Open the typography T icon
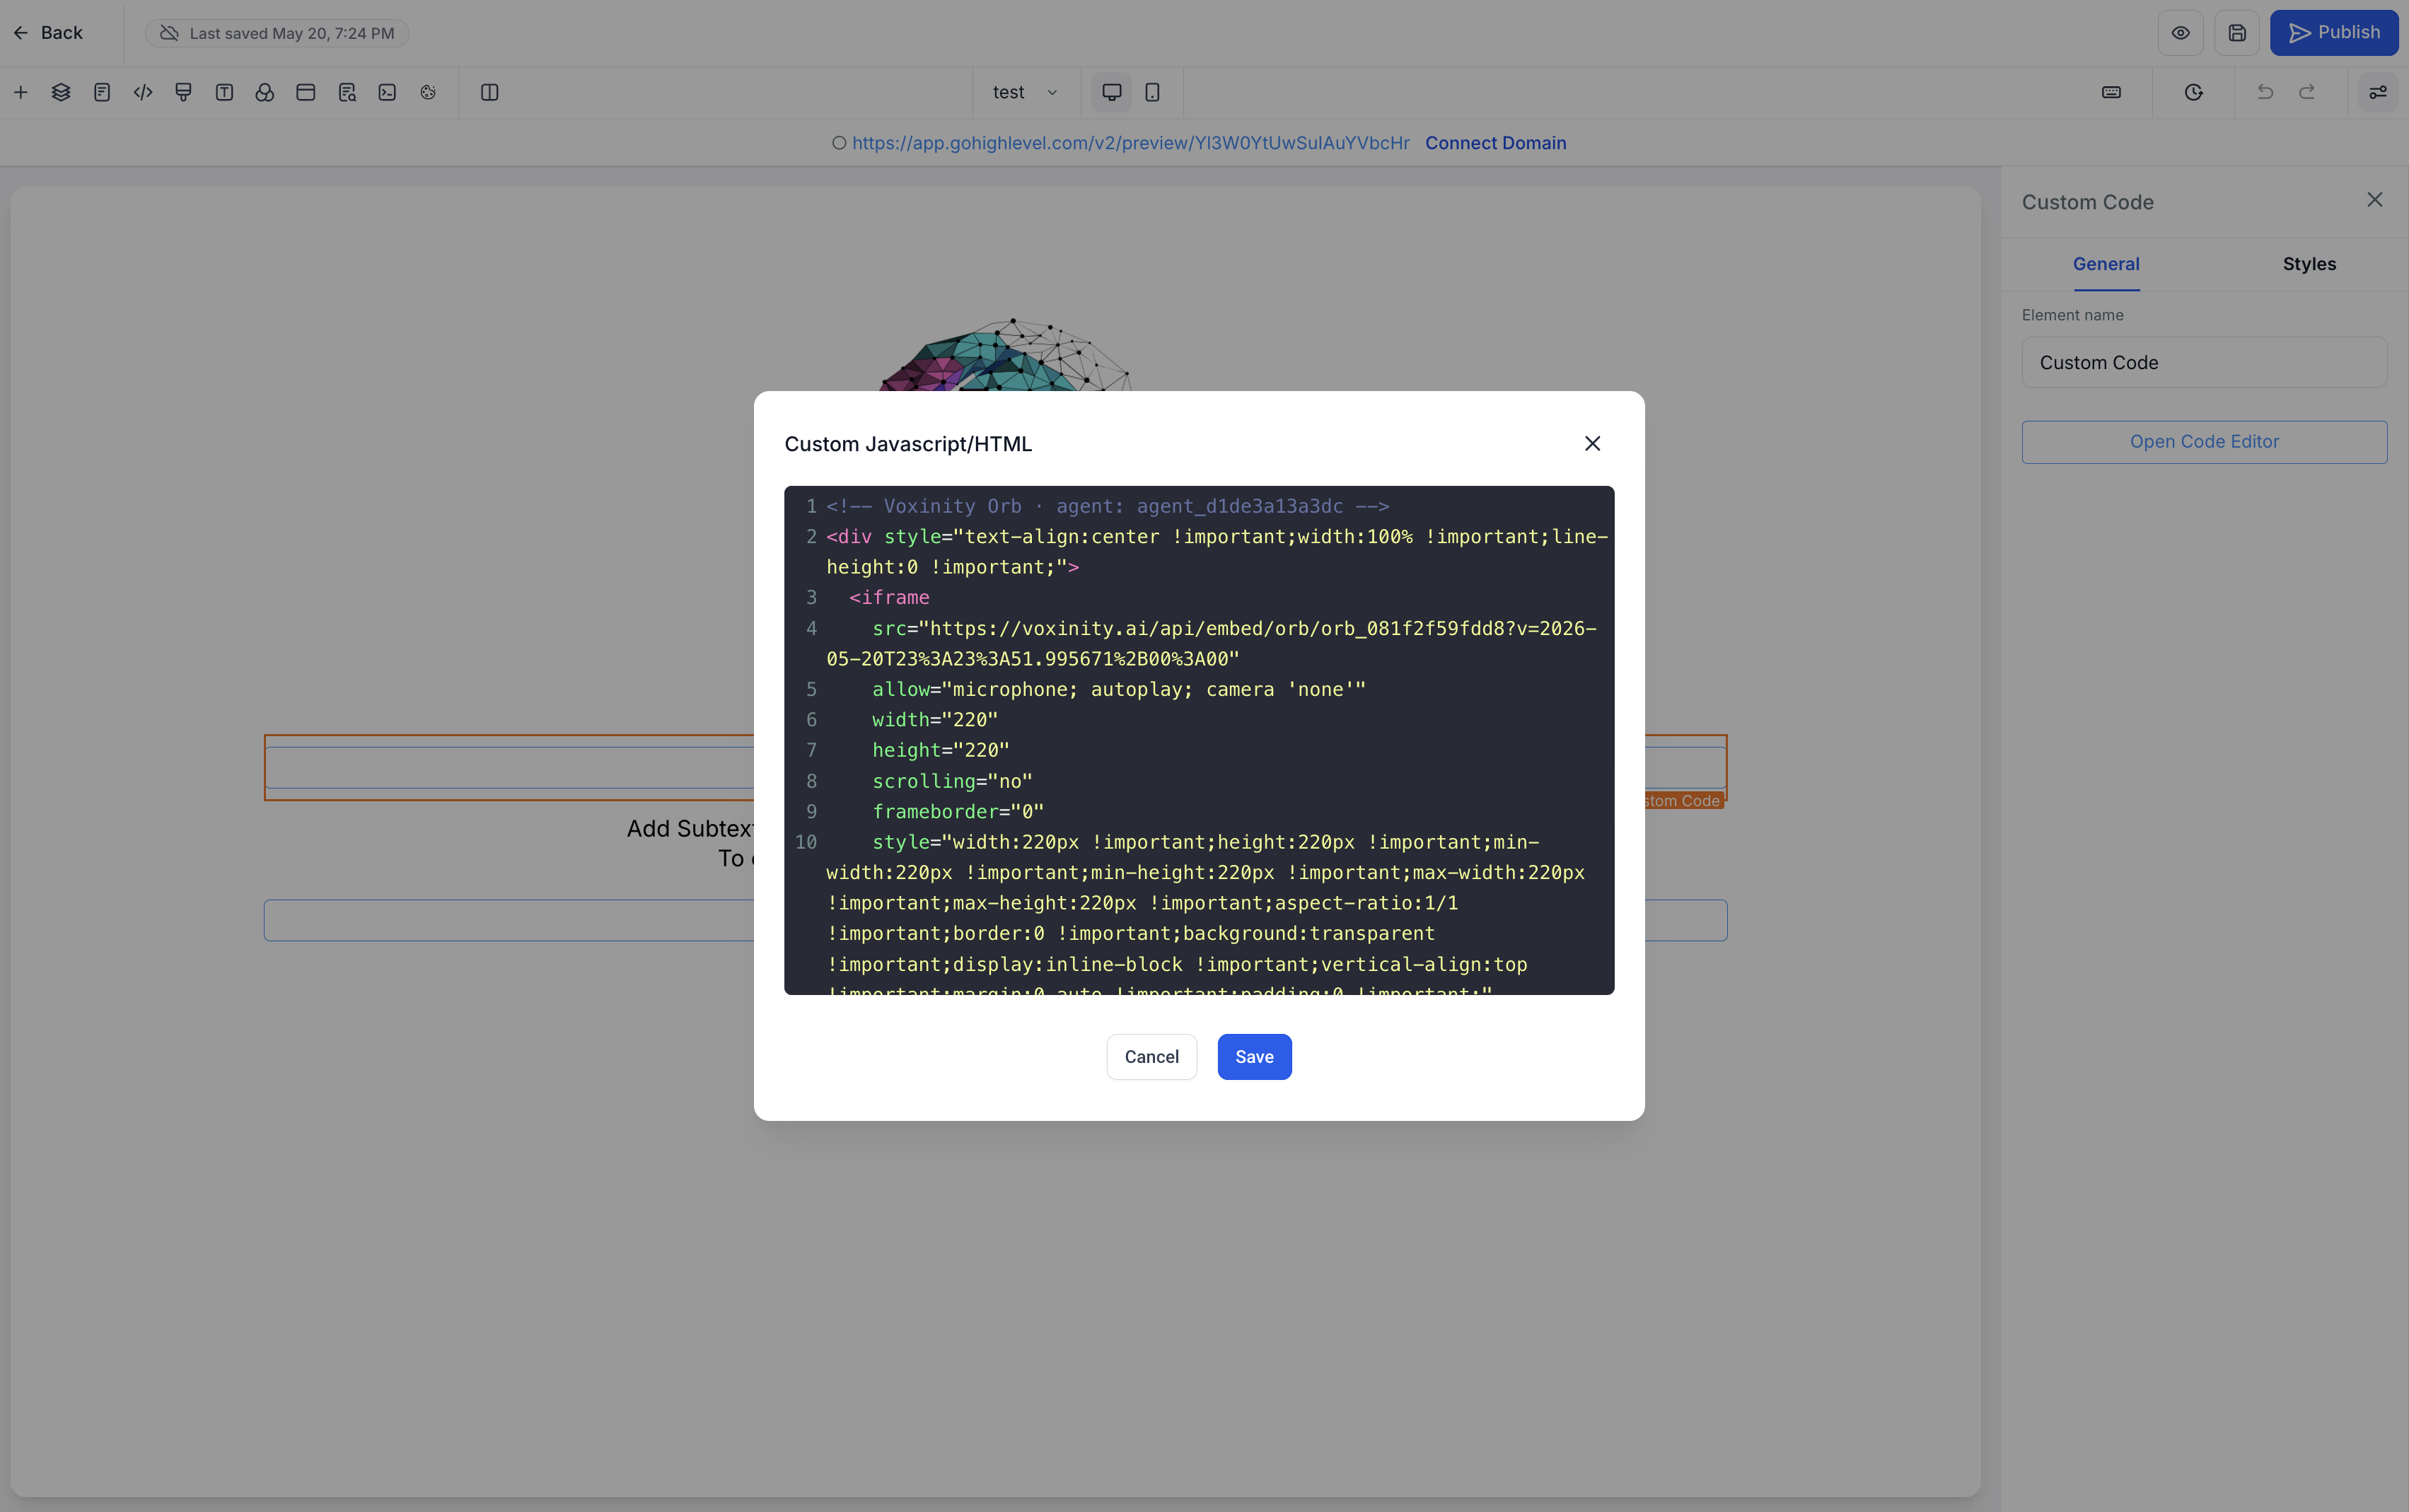Image resolution: width=2409 pixels, height=1512 pixels. (224, 92)
